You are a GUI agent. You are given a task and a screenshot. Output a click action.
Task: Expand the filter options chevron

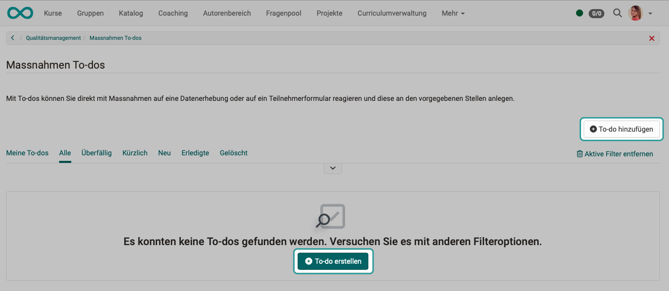[x=332, y=168]
